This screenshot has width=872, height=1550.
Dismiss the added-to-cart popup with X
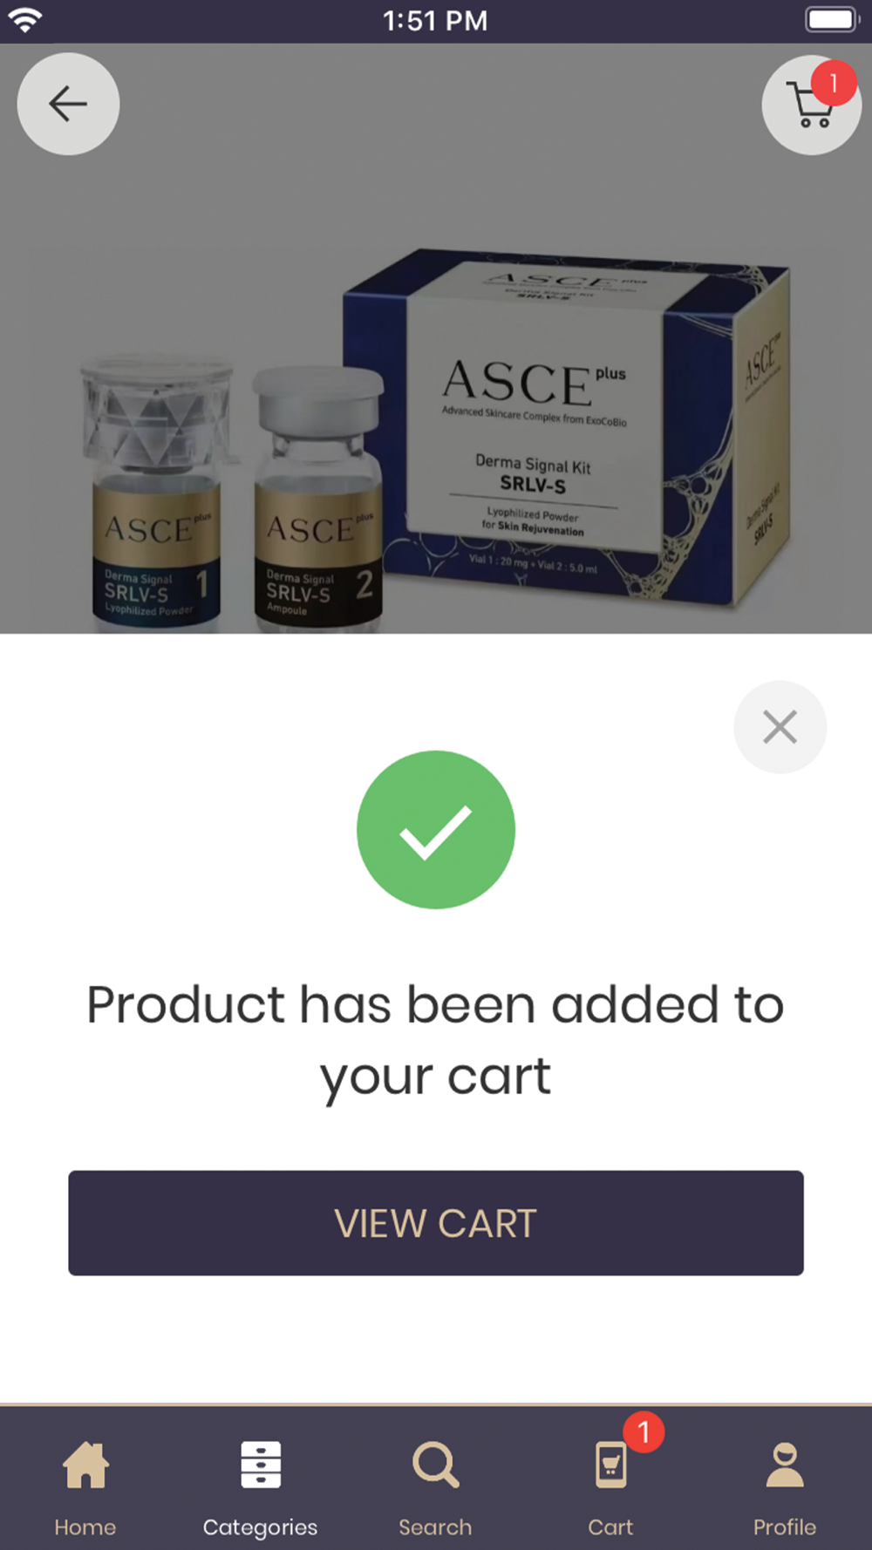780,727
